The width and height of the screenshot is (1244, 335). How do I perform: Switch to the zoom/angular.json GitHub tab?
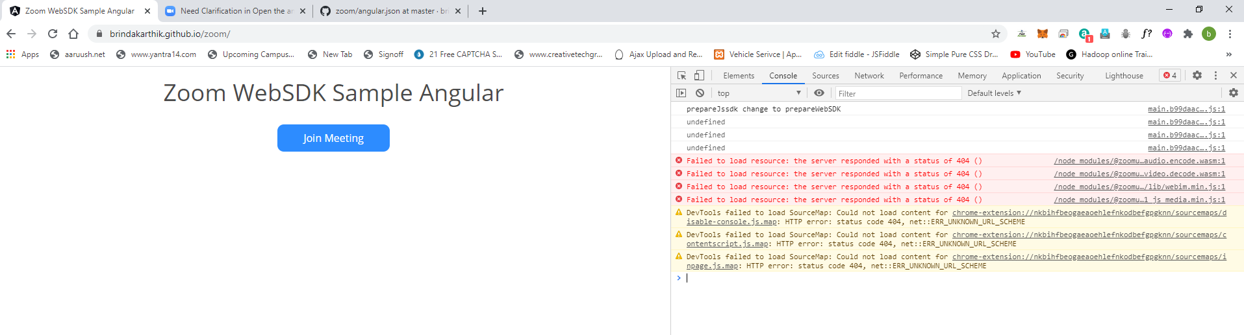[x=391, y=11]
